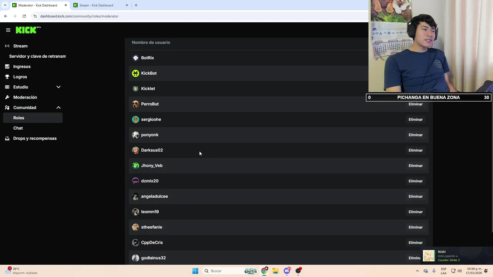The height and width of the screenshot is (277, 493).
Task: Click the Nombre de usuario column header
Action: (151, 42)
